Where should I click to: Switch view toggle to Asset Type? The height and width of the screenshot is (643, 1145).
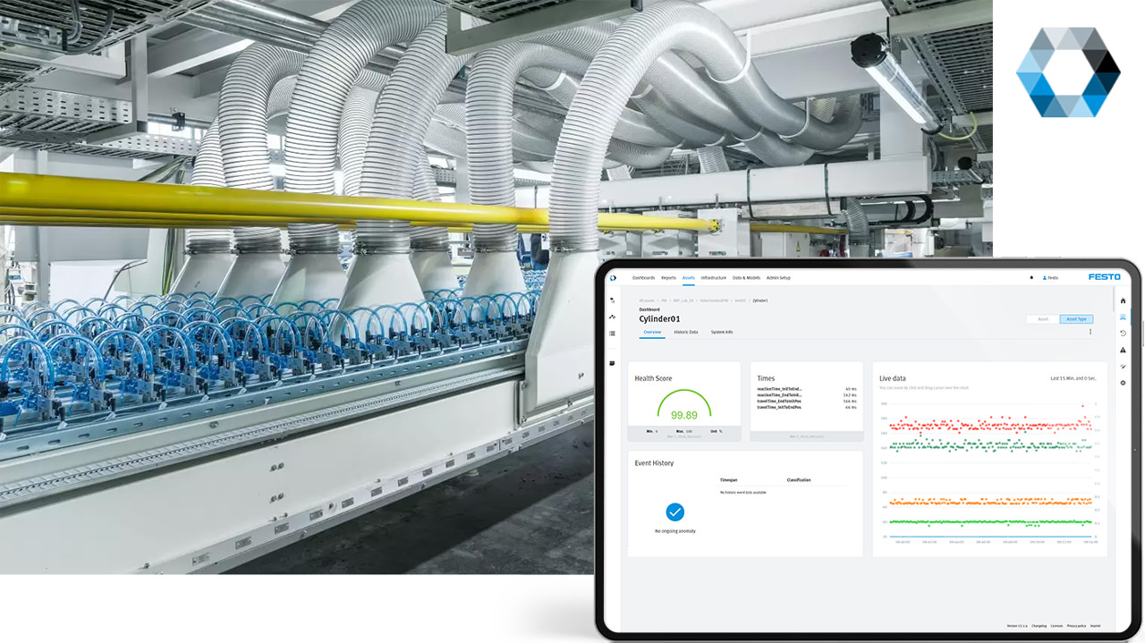tap(1076, 319)
